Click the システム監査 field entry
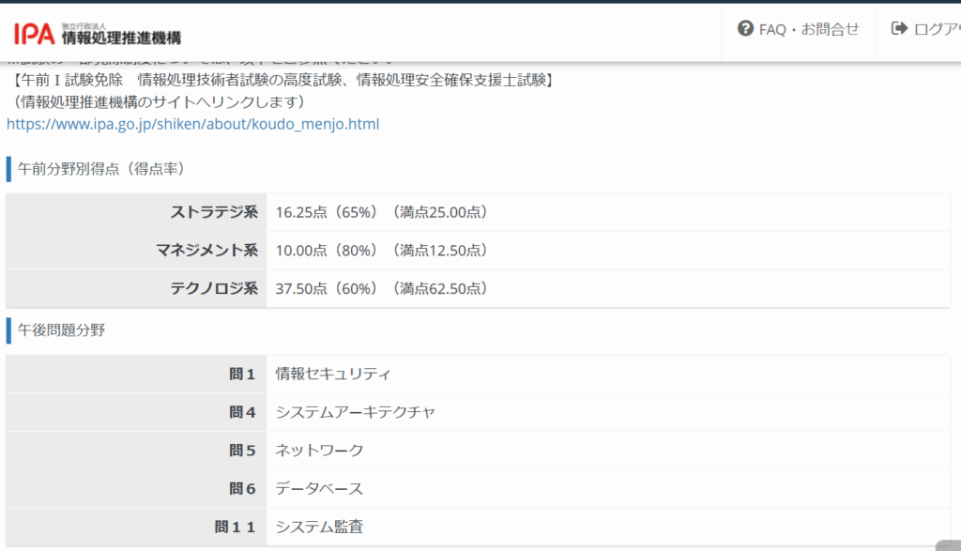This screenshot has width=961, height=551. pyautogui.click(x=319, y=527)
